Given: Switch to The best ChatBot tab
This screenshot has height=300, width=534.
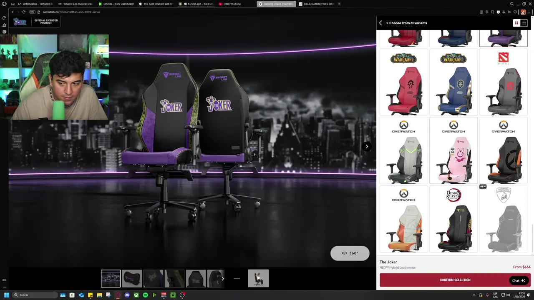Looking at the screenshot, I should click(156, 4).
